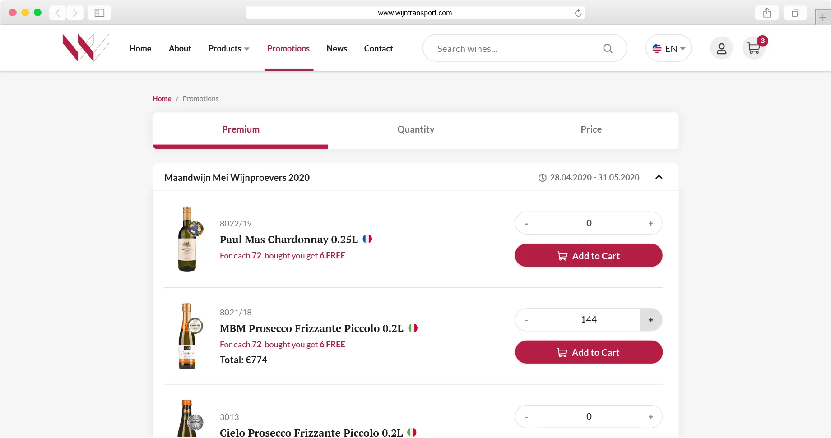Viewport: 831px width, 438px height.
Task: Go to Home via breadcrumb link
Action: pyautogui.click(x=162, y=99)
